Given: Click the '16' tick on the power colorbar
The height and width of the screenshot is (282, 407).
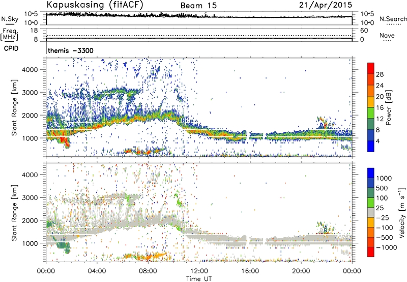Looking at the screenshot, I should [380, 107].
